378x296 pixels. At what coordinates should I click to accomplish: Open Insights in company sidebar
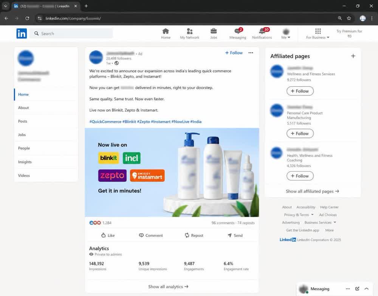pyautogui.click(x=25, y=162)
